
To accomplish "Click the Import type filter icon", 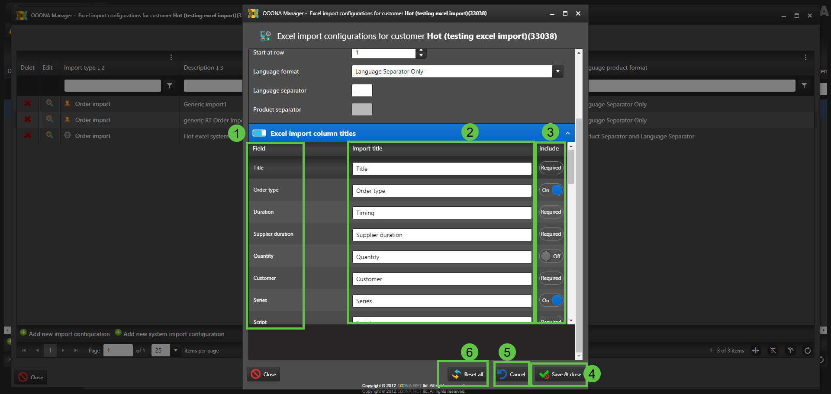I will click(170, 86).
